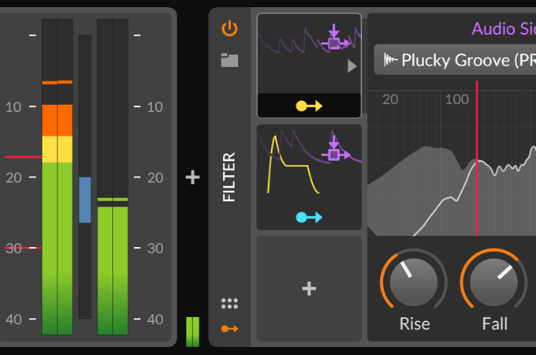Viewport: 536px width, 355px height.
Task: Click the blue gain reduction meter bar
Action: pyautogui.click(x=85, y=200)
